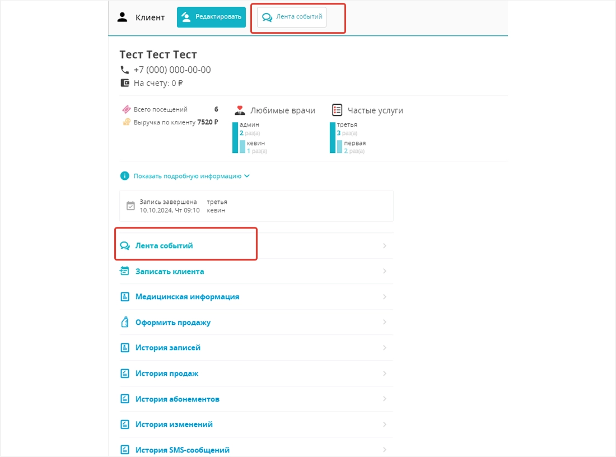This screenshot has height=457, width=616.
Task: Click the третья service bar in Частые услуги
Action: point(332,138)
